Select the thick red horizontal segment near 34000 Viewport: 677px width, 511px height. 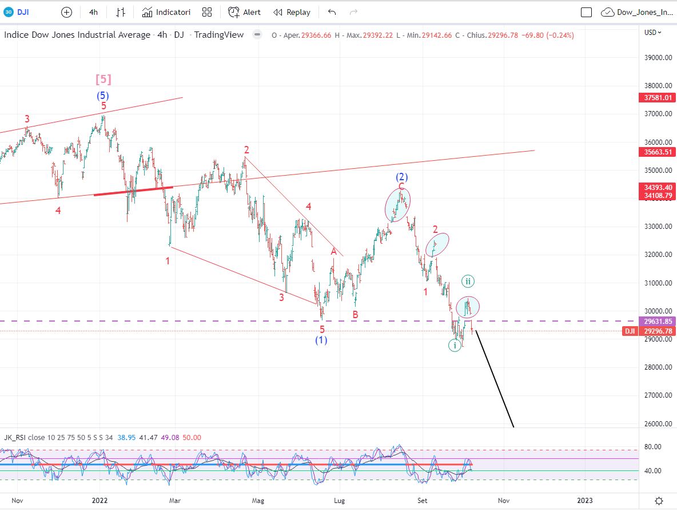[133, 191]
